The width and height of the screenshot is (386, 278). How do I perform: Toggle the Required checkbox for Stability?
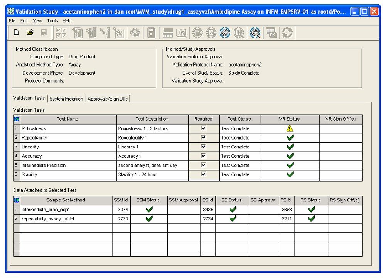(203, 174)
